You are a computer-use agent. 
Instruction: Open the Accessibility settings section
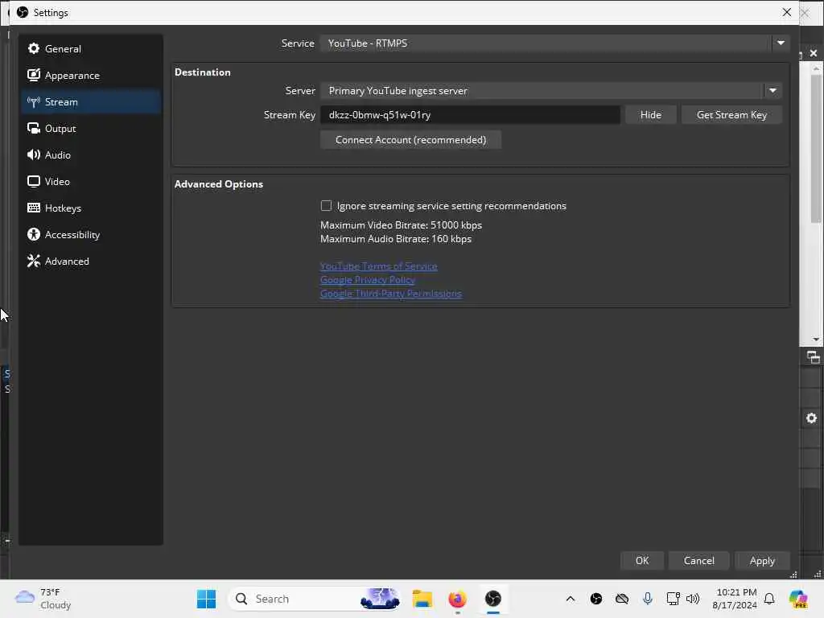click(90, 234)
